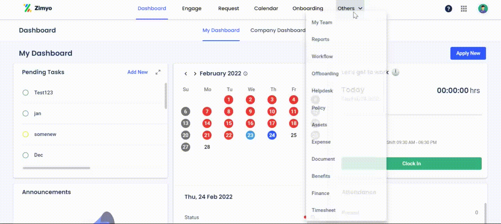Image resolution: width=501 pixels, height=224 pixels.
Task: Select Workflow from Others menu
Action: 322,57
